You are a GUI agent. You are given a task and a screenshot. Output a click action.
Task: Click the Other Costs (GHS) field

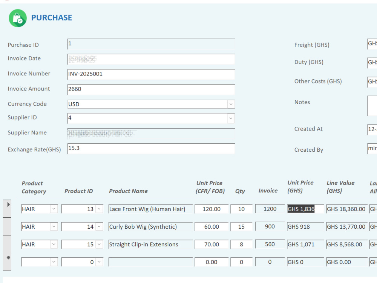pos(372,82)
